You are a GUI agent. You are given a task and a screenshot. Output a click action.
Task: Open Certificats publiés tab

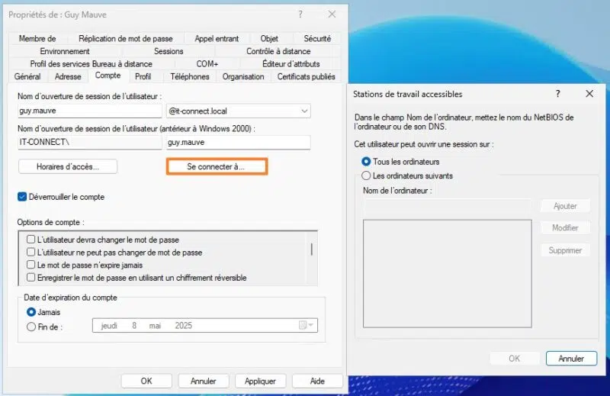307,76
